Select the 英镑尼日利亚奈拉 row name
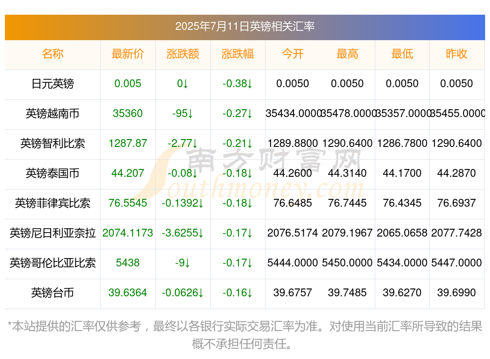The width and height of the screenshot is (490, 359). pyautogui.click(x=52, y=233)
